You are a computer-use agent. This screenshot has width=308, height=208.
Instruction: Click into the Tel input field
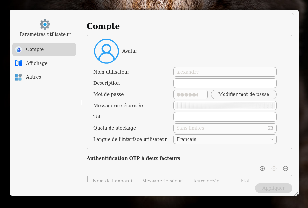coord(225,117)
